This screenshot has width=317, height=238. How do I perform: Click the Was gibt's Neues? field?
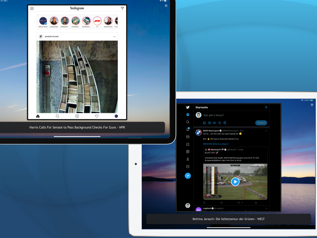pyautogui.click(x=214, y=115)
